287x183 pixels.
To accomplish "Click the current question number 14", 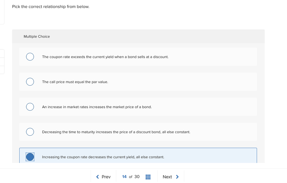I will click(124, 177).
